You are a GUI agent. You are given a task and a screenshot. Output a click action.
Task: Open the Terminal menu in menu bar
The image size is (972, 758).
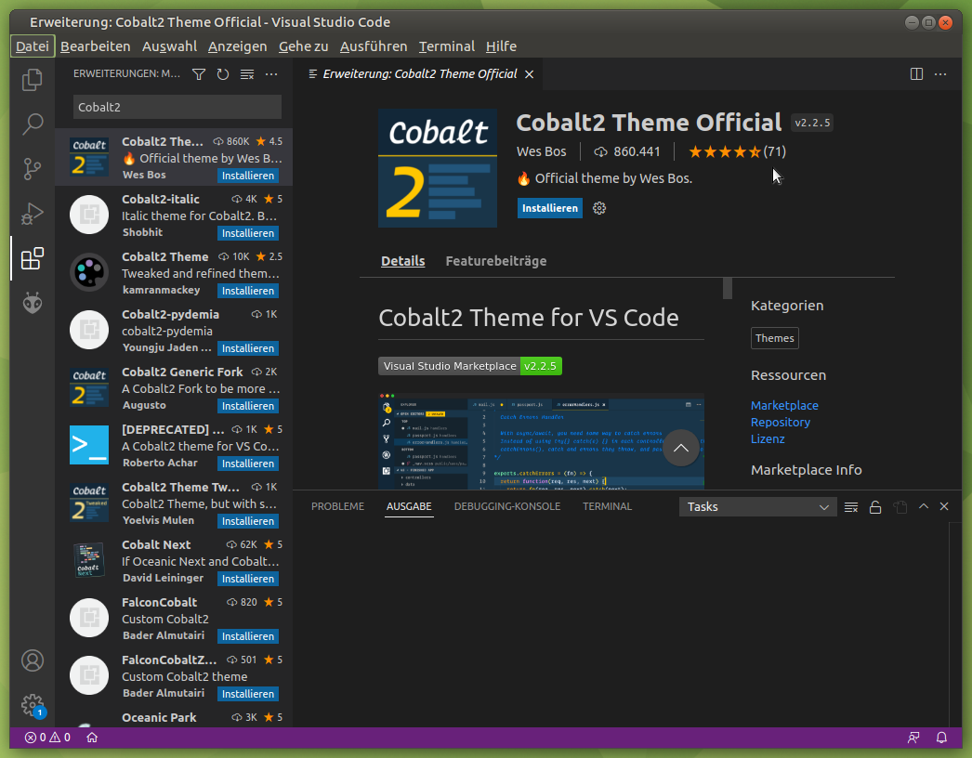tap(447, 46)
